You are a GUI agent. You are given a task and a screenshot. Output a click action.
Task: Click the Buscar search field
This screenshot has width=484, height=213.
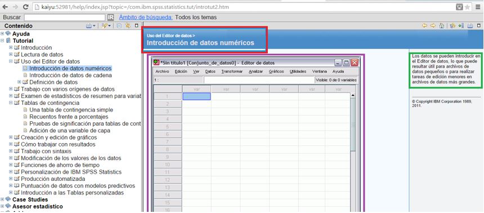pos(65,17)
